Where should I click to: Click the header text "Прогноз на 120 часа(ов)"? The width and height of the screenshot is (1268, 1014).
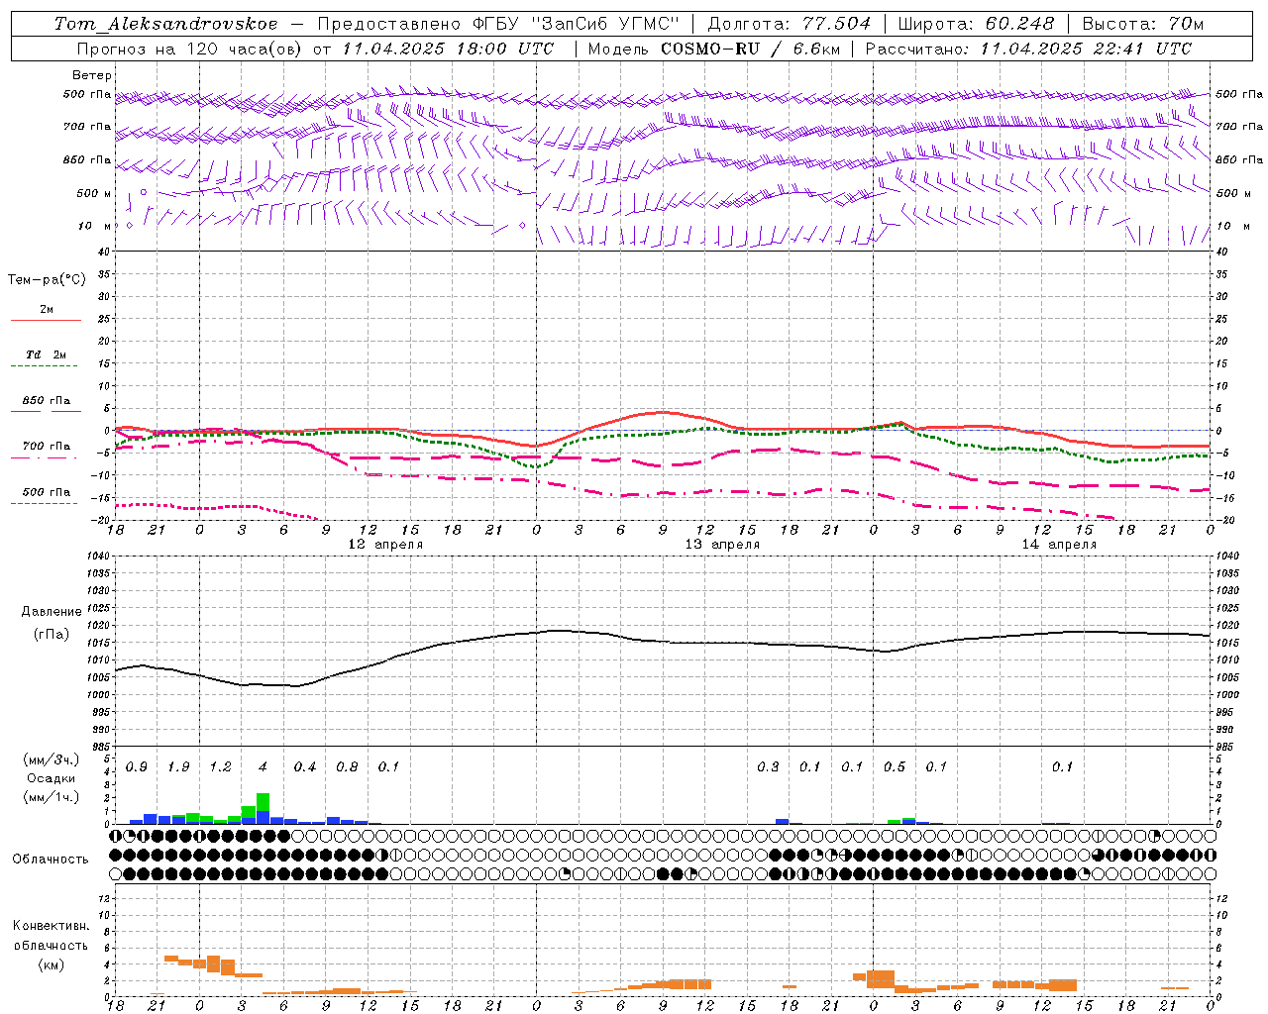[190, 49]
